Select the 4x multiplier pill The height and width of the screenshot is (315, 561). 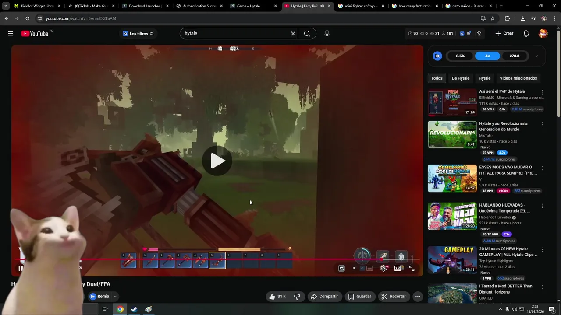click(487, 56)
